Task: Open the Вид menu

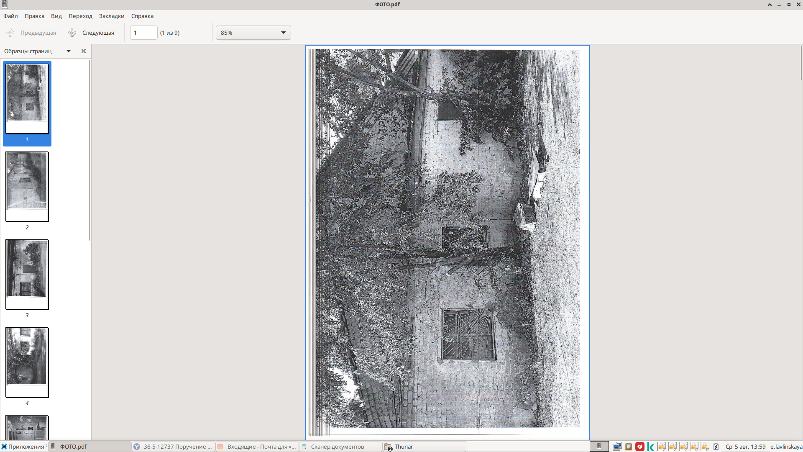Action: tap(56, 16)
